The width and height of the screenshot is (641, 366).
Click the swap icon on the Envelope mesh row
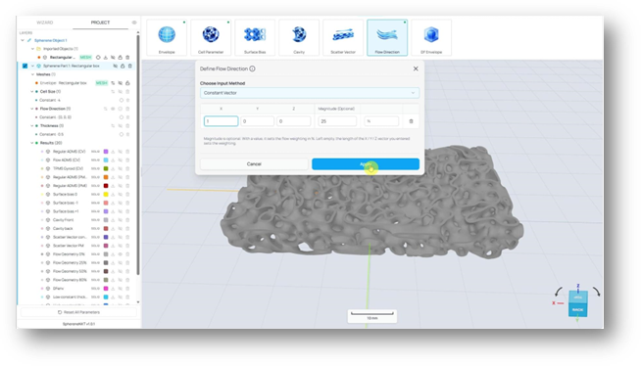pyautogui.click(x=113, y=83)
